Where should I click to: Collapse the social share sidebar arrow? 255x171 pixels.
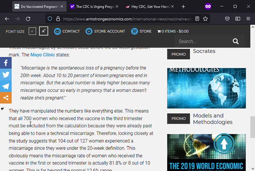click(2, 109)
